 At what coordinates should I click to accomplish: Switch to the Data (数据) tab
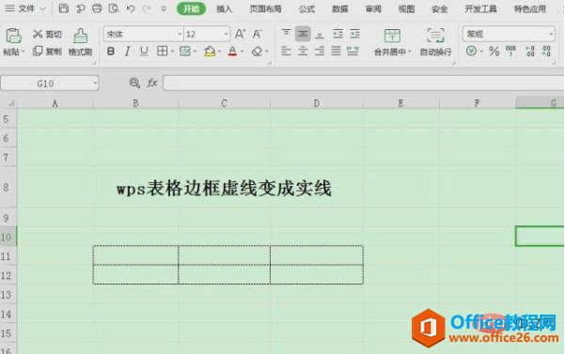[x=339, y=9]
